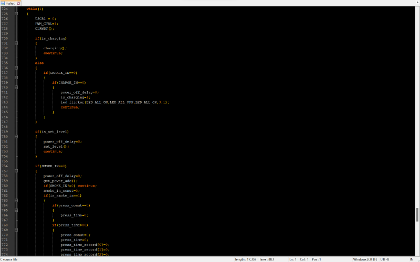Click the 'length : 17,359' status entry
This screenshot has width=420, height=262.
[x=246, y=259]
